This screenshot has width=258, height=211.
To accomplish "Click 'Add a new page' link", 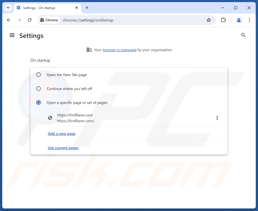I will pos(61,134).
